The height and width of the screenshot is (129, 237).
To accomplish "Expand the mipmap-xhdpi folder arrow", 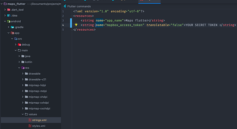I will (x=23, y=97).
